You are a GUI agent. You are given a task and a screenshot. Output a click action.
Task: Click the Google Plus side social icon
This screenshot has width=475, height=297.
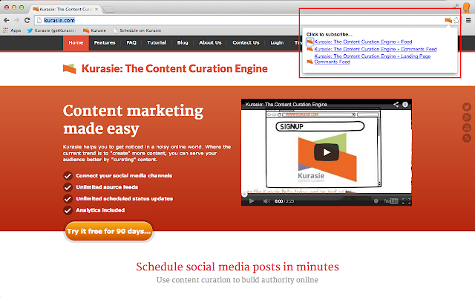(x=467, y=117)
